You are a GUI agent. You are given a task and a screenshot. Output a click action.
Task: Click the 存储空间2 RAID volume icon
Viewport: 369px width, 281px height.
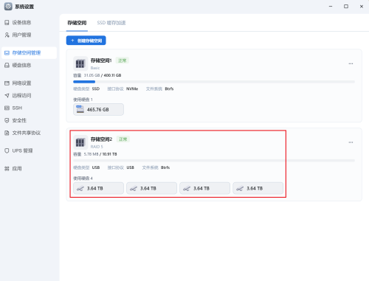(80, 142)
